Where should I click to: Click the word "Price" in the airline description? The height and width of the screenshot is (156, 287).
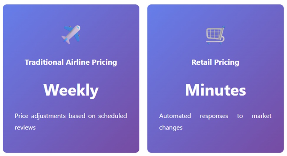coord(21,116)
